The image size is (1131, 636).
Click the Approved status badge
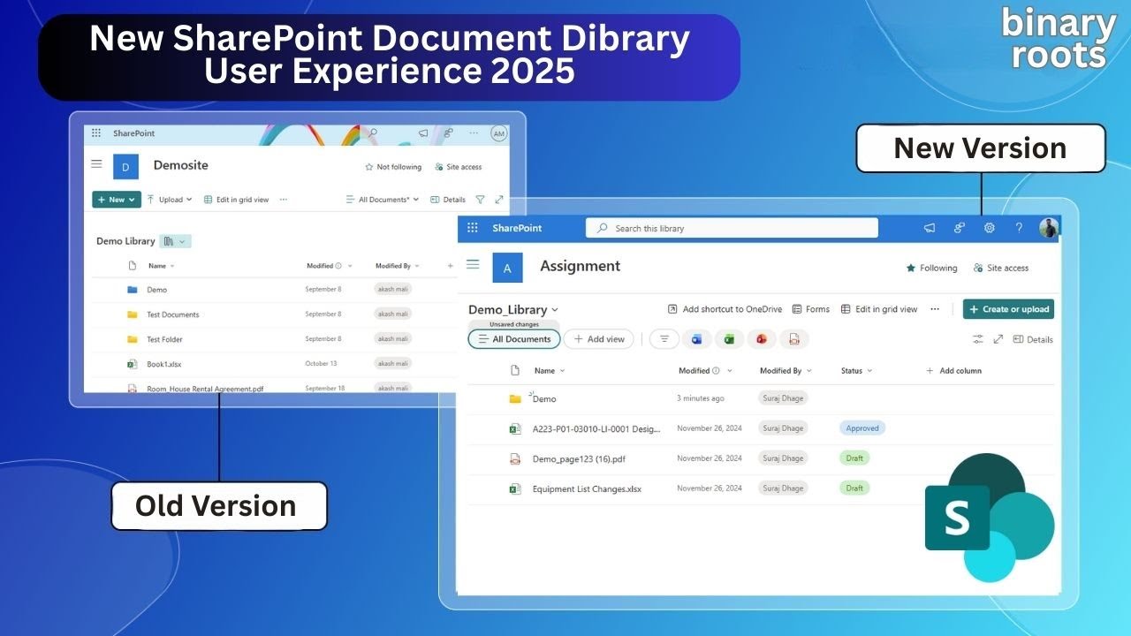(x=862, y=428)
